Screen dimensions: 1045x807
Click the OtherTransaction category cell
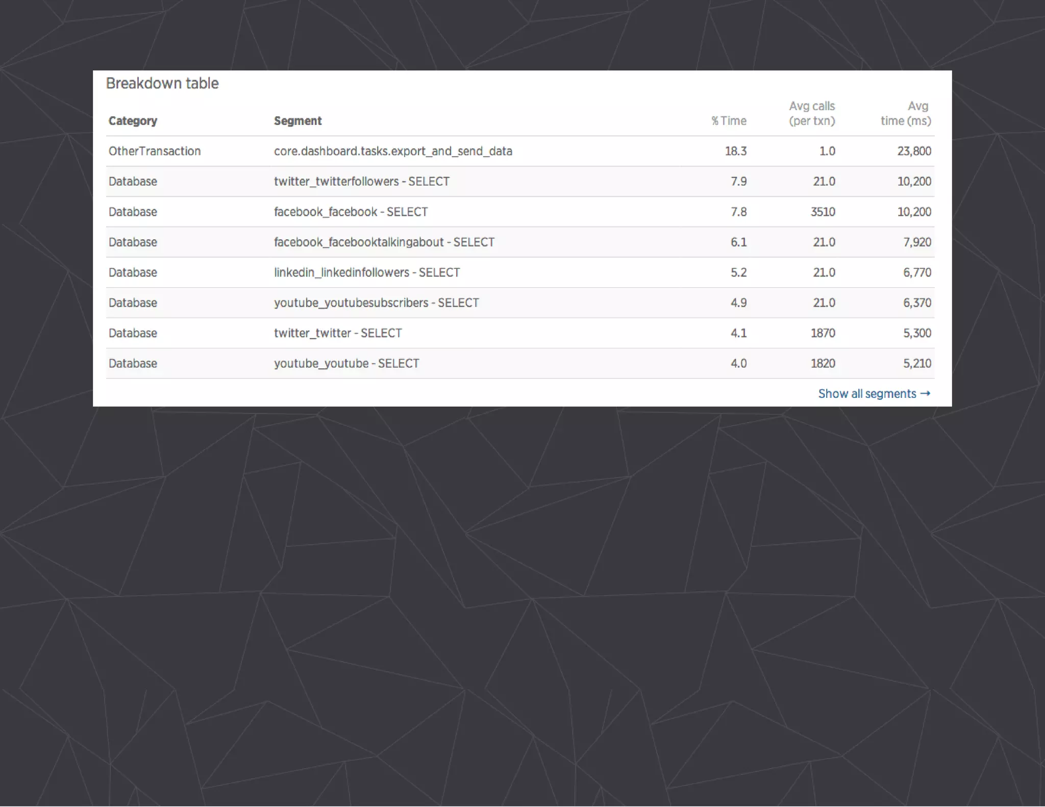pyautogui.click(x=155, y=151)
